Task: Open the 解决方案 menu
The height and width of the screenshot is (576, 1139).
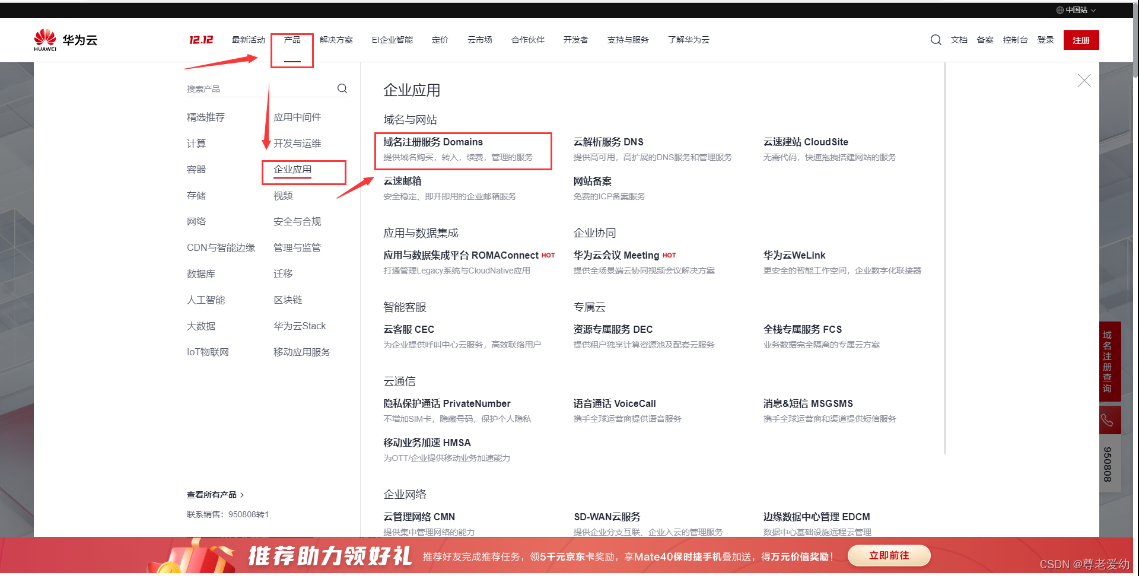Action: pos(336,40)
